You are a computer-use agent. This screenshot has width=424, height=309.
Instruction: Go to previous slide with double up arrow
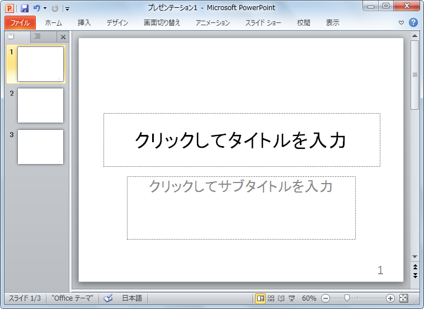(415, 268)
